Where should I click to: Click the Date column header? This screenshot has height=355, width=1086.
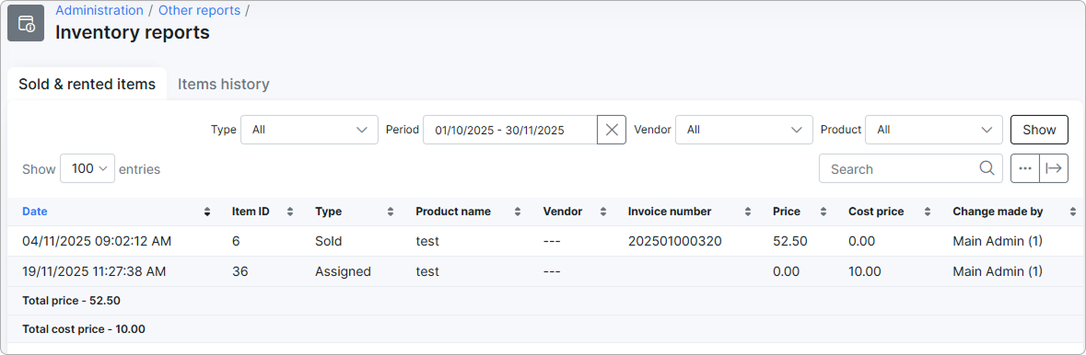pos(35,212)
